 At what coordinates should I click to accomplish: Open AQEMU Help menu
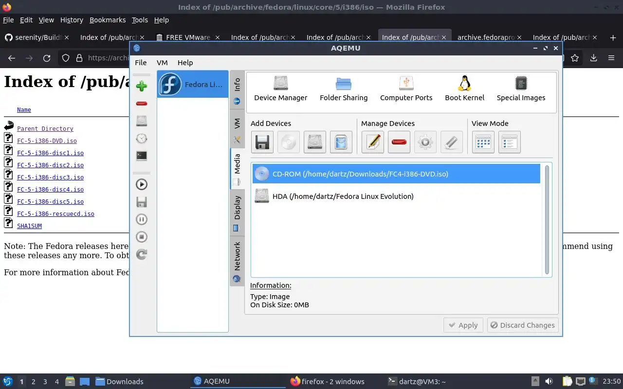pos(185,62)
